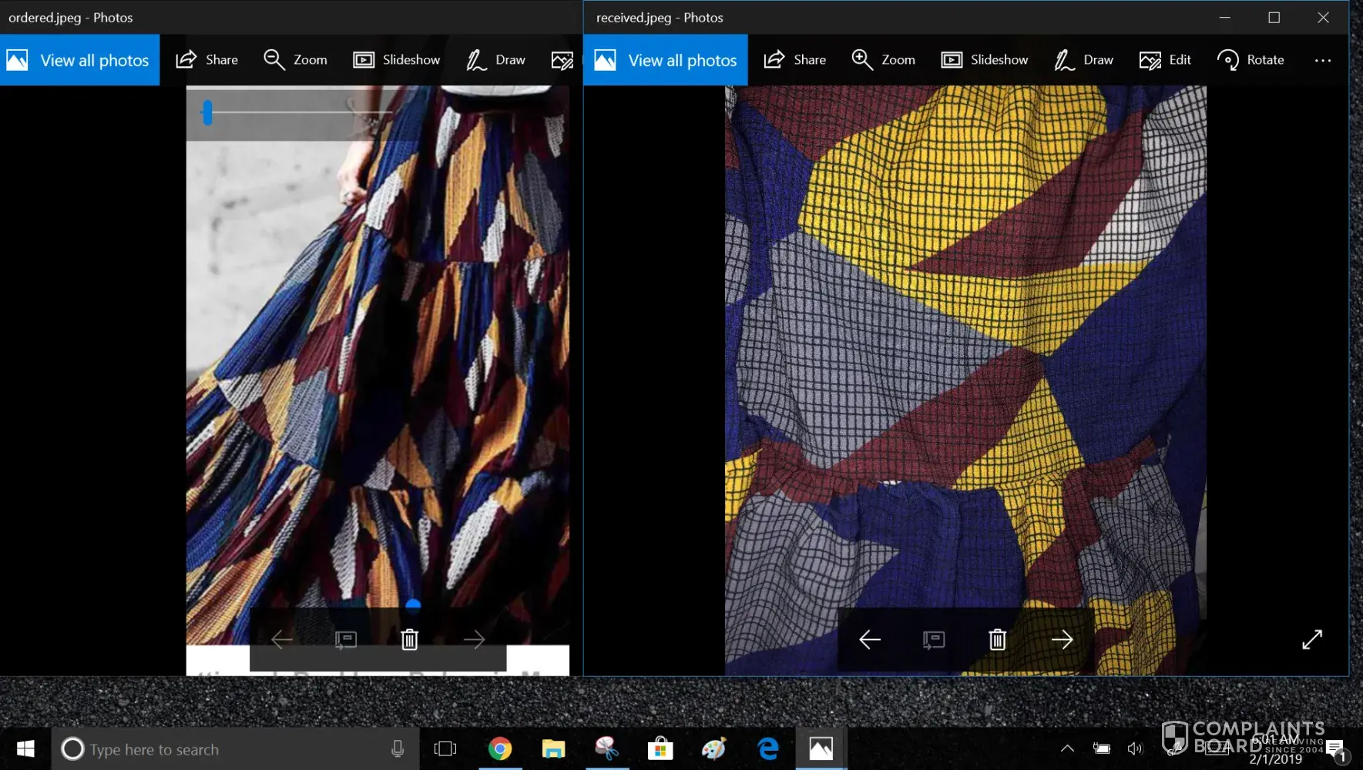The width and height of the screenshot is (1363, 770).
Task: Delete received.jpeg using trash icon
Action: pyautogui.click(x=997, y=640)
